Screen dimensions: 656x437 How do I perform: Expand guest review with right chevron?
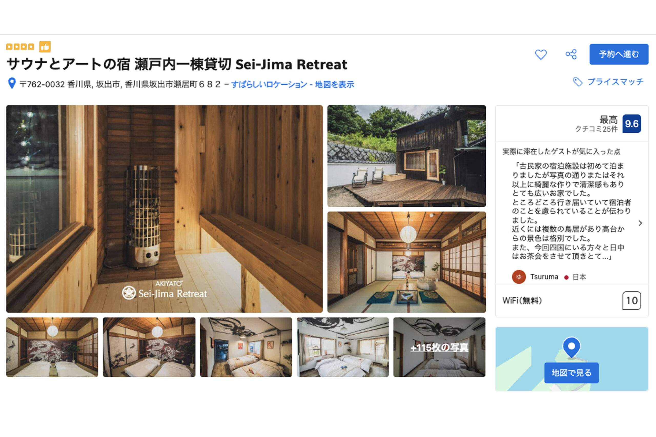(640, 223)
